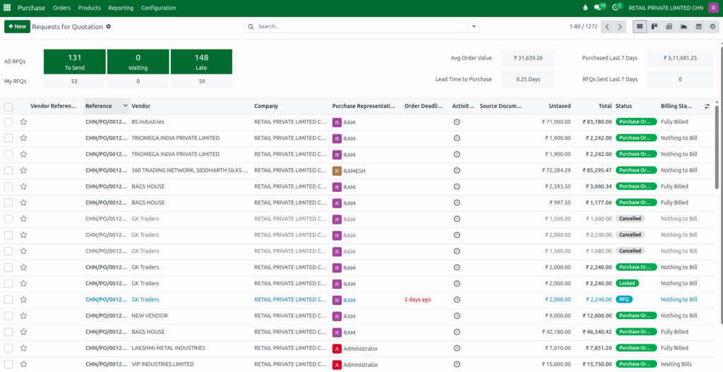
Task: Open the Products menu
Action: (90, 8)
